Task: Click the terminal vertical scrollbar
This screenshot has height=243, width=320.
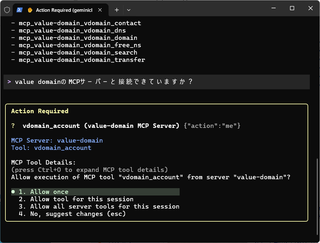Action: point(317,196)
